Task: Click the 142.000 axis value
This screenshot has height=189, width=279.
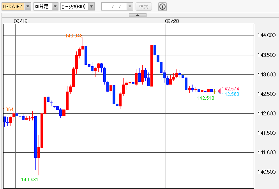Action: coord(267,113)
